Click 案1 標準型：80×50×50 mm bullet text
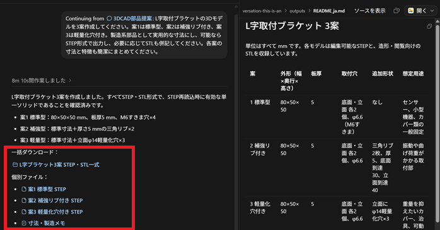Image resolution: width=440 pixels, height=230 pixels. (x=88, y=118)
